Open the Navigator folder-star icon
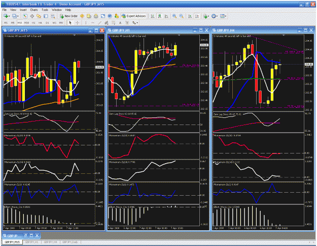Viewport: 317px width, 246px height. 39,16
